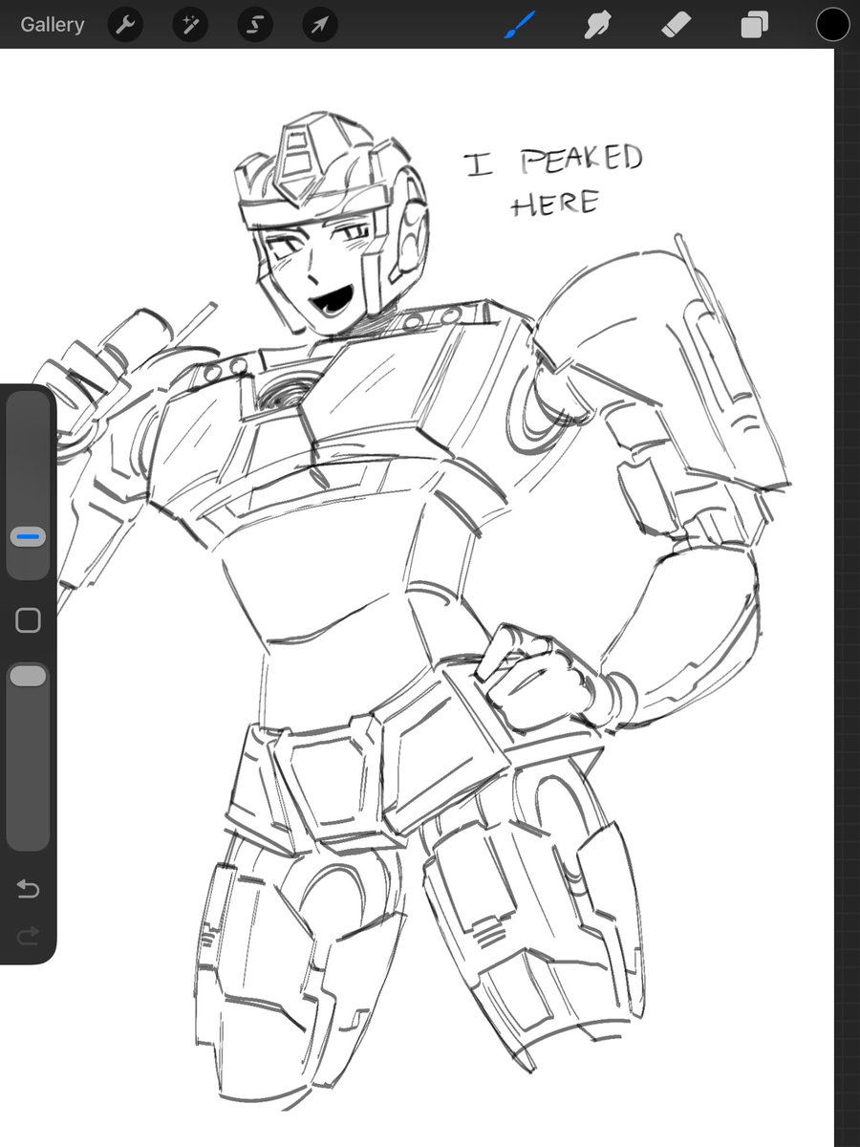Undo the last stroke

pos(28,890)
